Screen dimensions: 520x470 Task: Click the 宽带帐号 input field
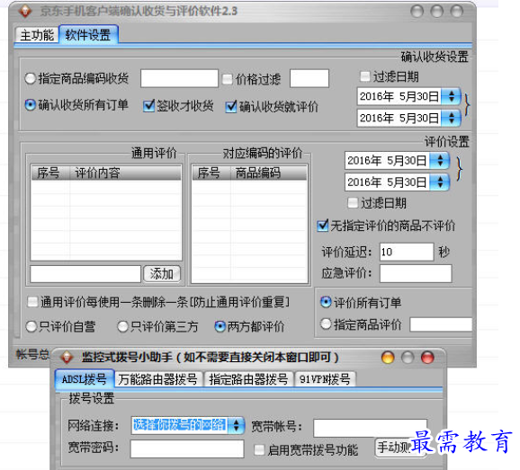[370, 428]
